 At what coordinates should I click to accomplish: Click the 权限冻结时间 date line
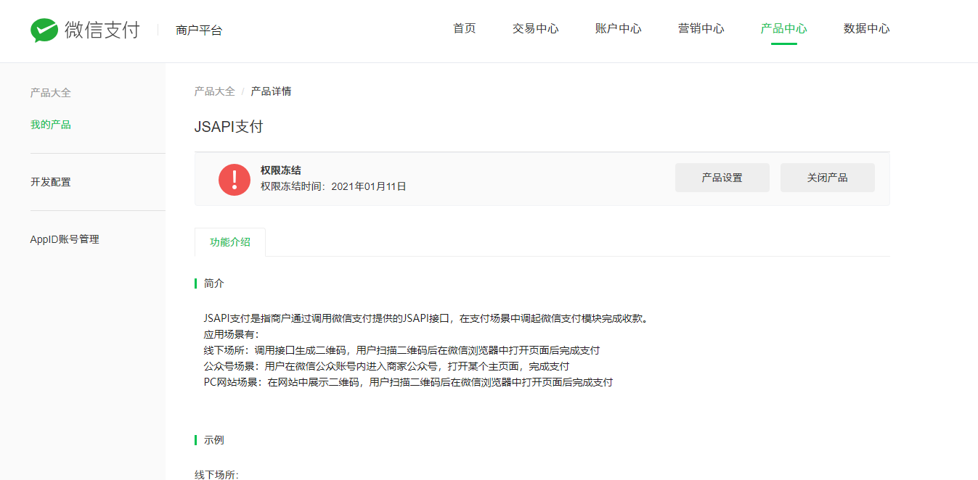click(x=333, y=186)
